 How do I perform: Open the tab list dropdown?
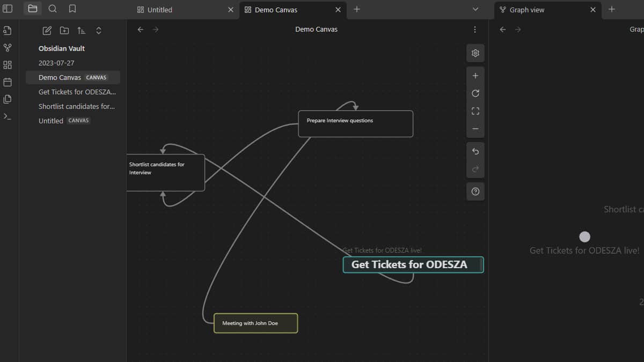(x=474, y=9)
